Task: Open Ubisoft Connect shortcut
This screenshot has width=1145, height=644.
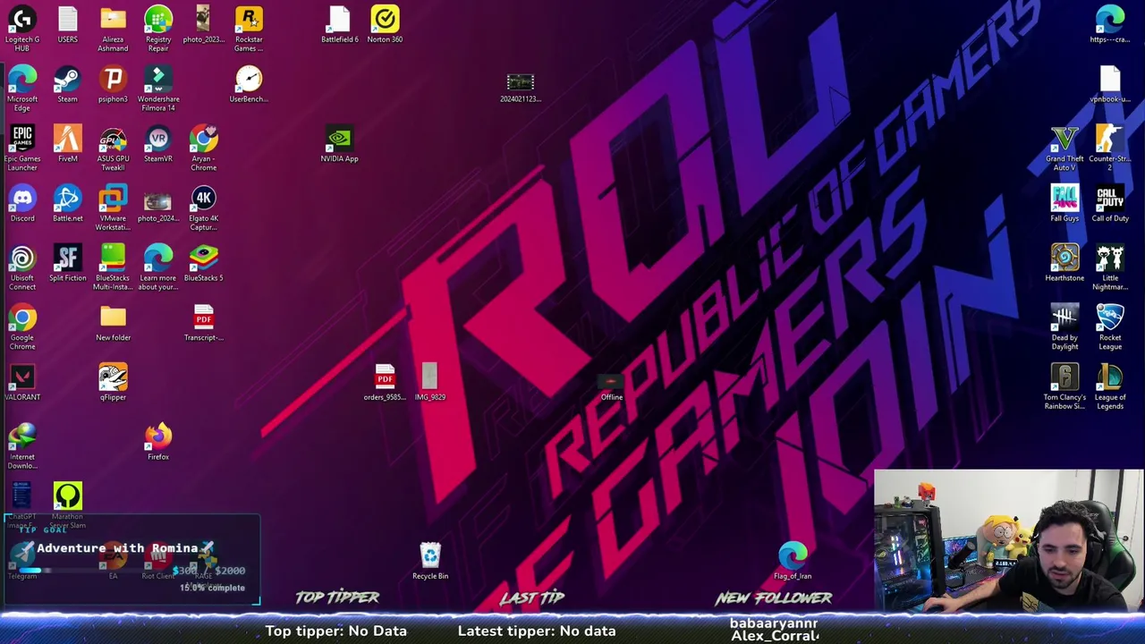Action: point(22,267)
